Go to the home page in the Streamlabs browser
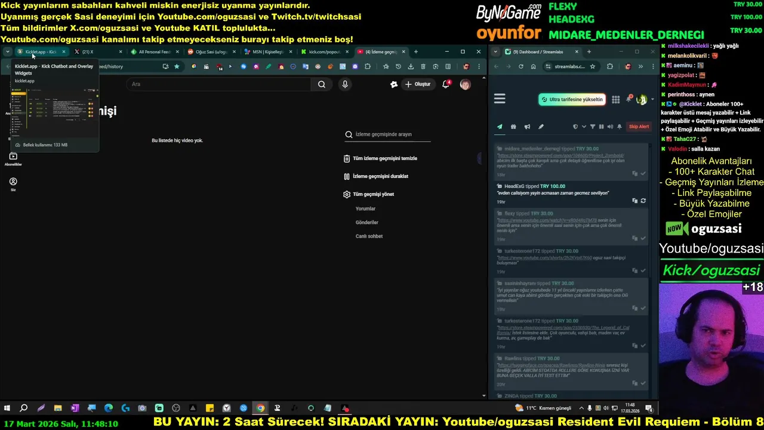764x430 pixels. click(x=533, y=66)
